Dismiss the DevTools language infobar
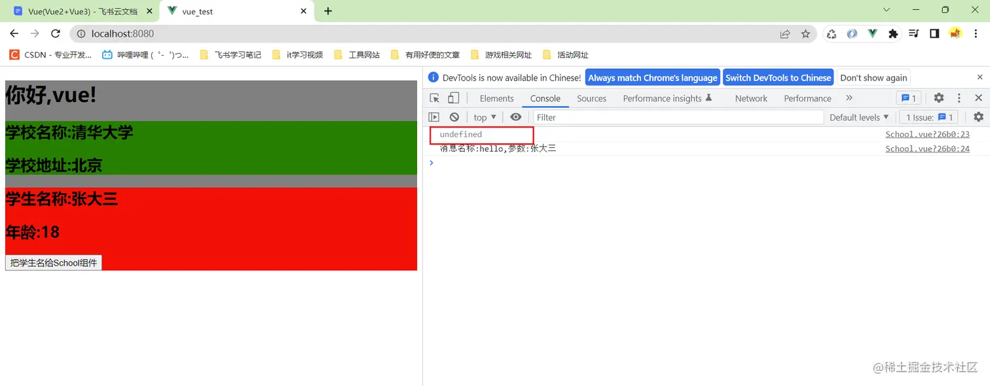 coord(980,77)
